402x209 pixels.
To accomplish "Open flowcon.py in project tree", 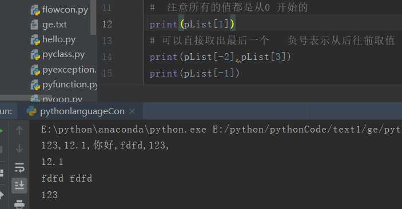I will [65, 10].
